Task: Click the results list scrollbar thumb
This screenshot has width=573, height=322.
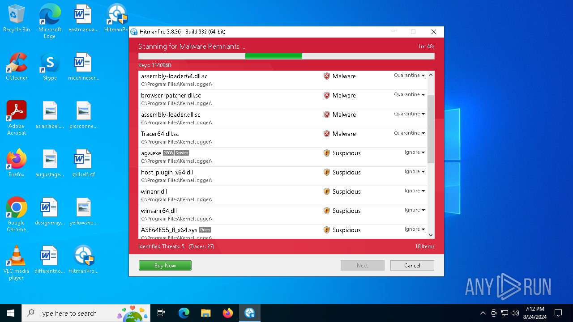Action: pyautogui.click(x=431, y=129)
